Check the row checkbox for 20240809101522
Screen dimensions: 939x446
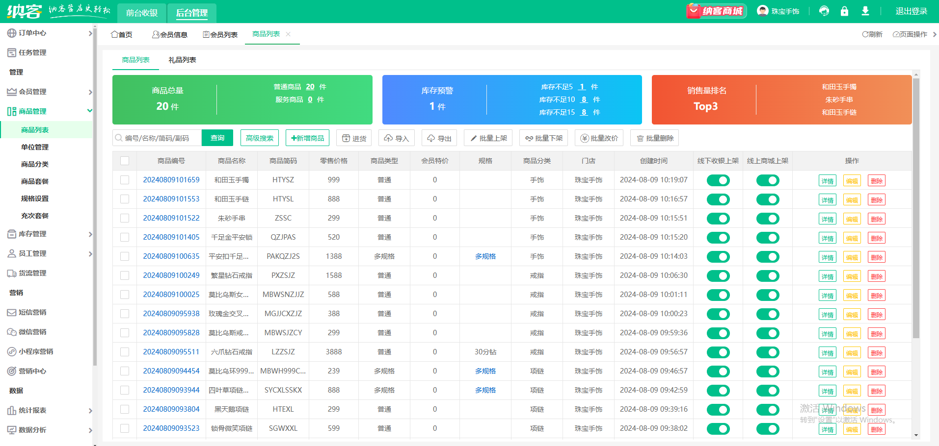pyautogui.click(x=125, y=218)
